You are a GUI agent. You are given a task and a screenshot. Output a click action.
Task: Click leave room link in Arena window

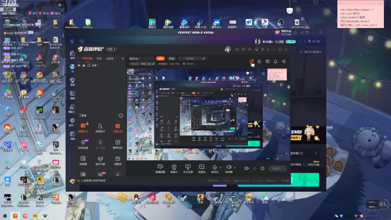pyautogui.click(x=311, y=52)
